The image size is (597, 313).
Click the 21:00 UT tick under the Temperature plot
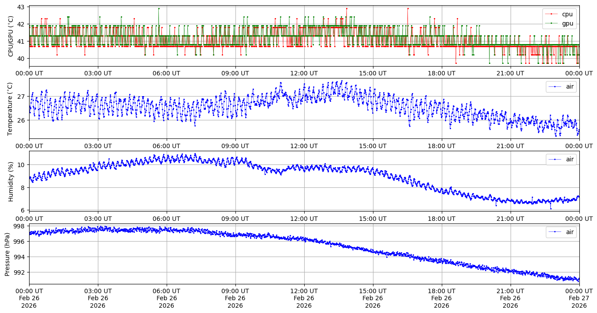tap(510, 146)
